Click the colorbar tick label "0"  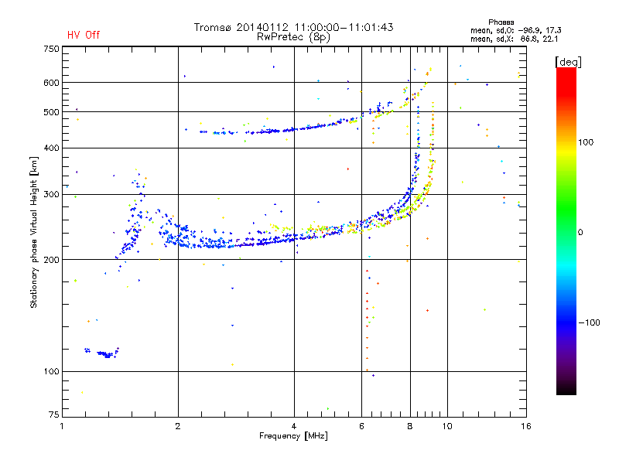point(580,233)
